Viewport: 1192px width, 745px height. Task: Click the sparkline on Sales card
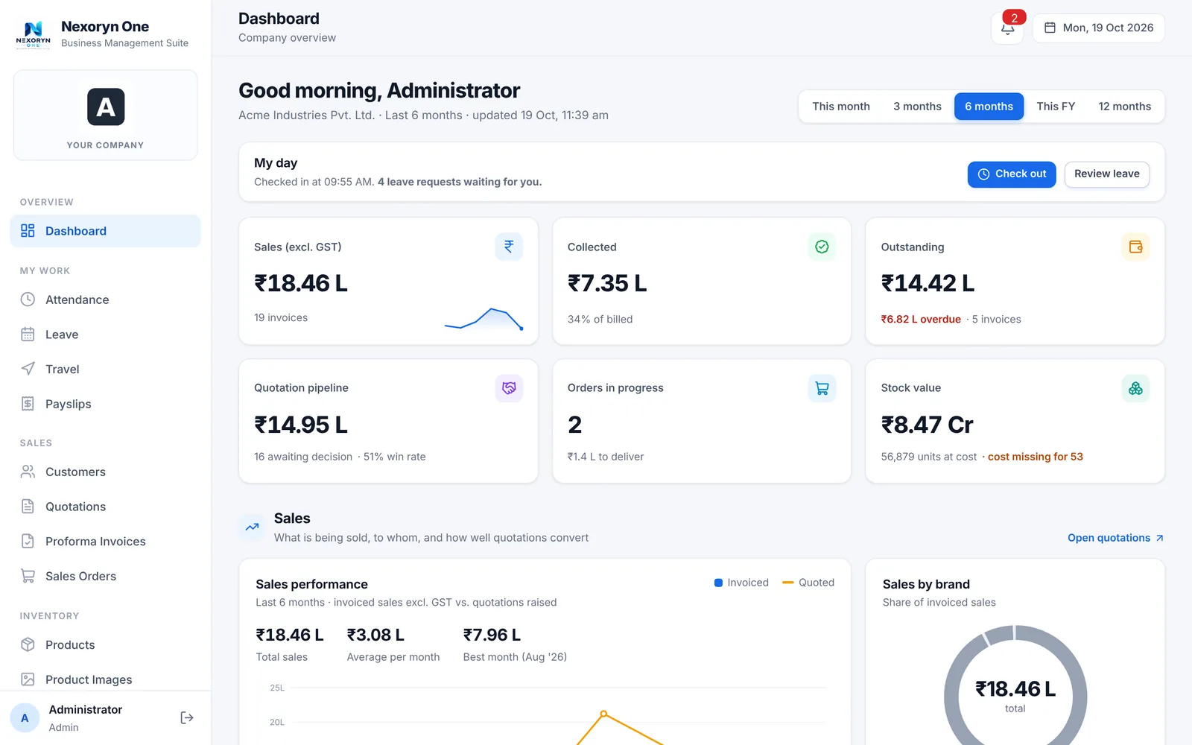coord(484,319)
